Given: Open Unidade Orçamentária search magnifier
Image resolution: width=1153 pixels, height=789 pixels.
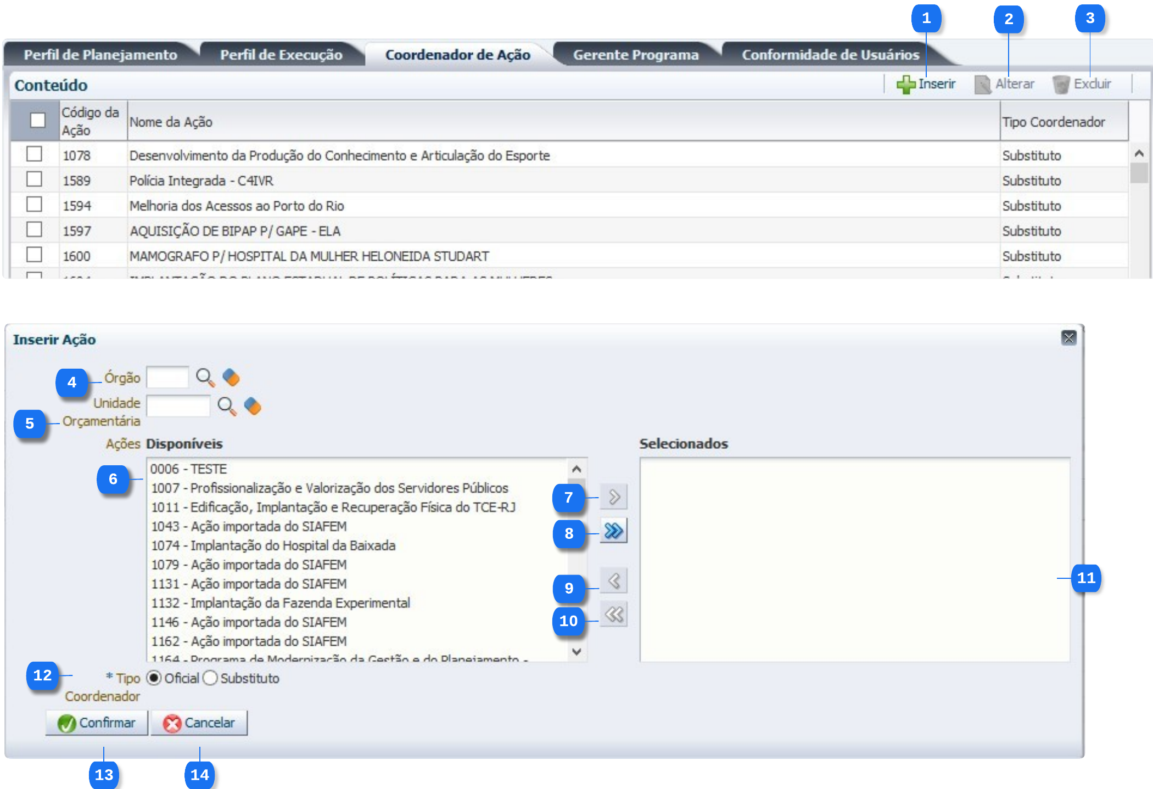Looking at the screenshot, I should point(226,406).
